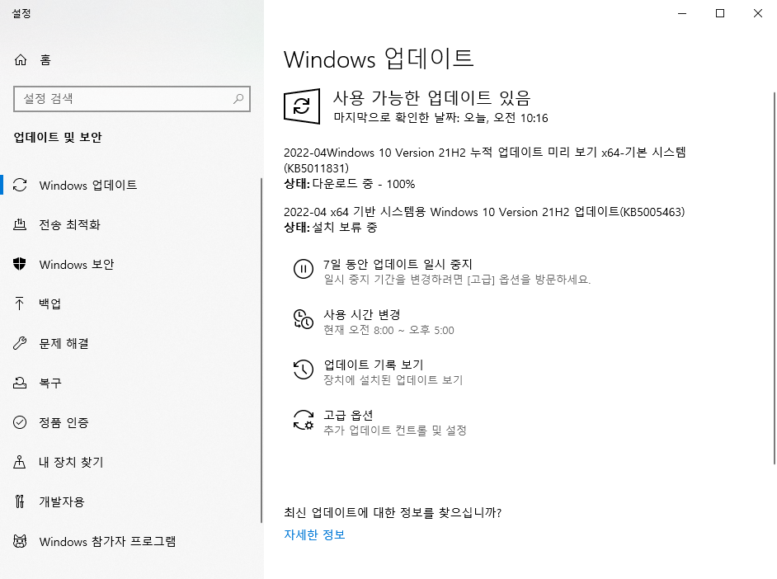The width and height of the screenshot is (777, 579).
Task: Click the Home house icon
Action: click(21, 60)
